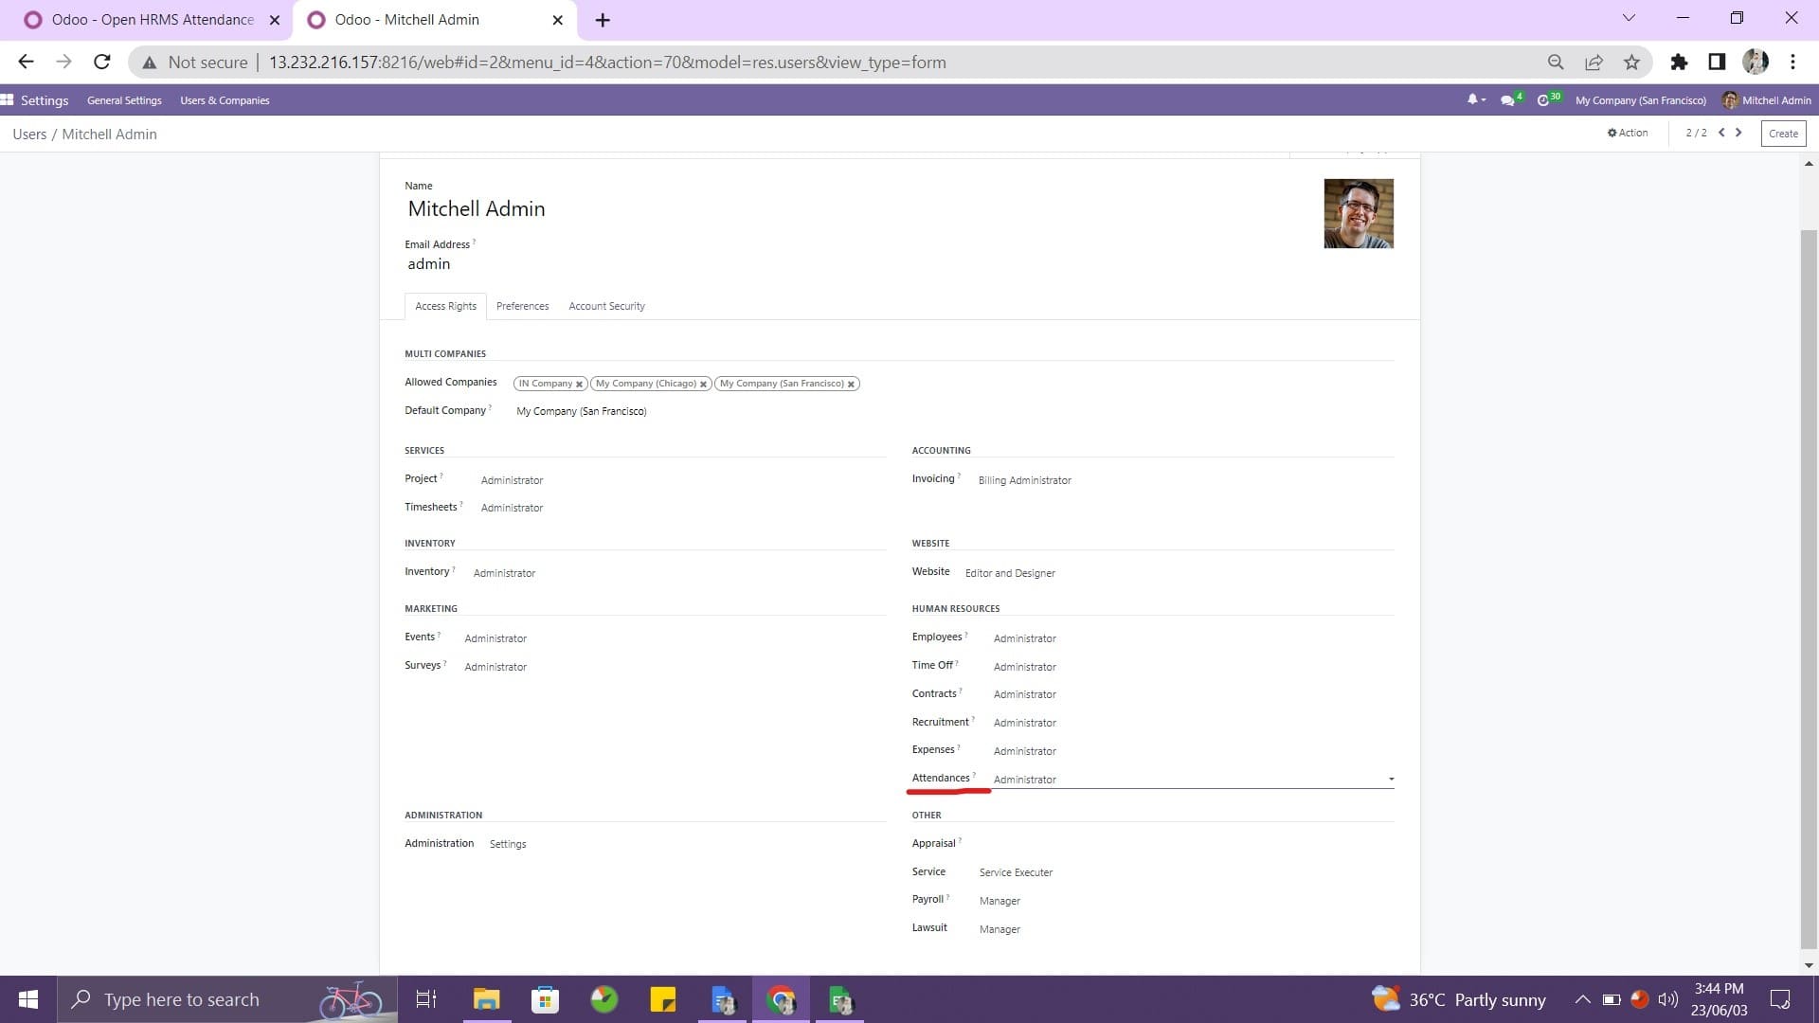Switch to the Account Security tab
The image size is (1819, 1023).
[x=606, y=306]
